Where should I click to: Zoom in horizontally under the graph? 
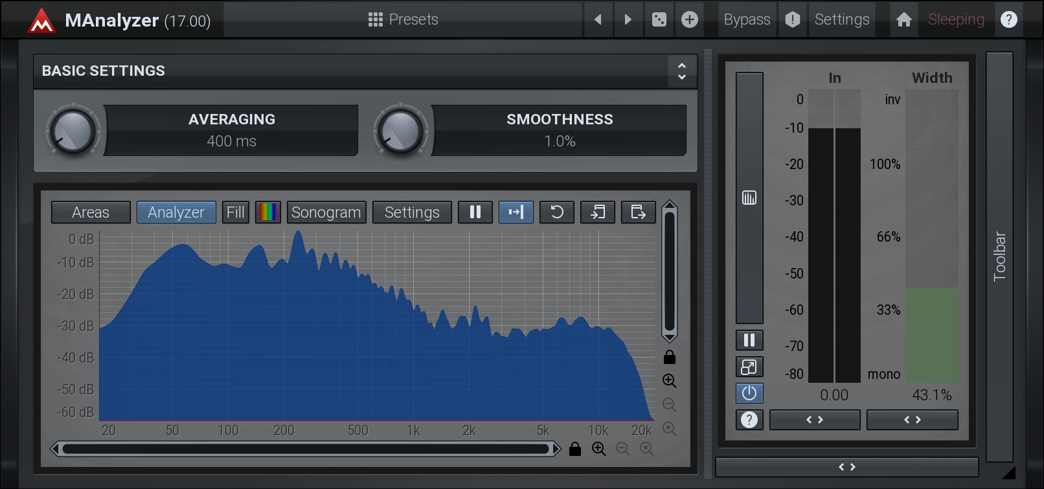pyautogui.click(x=599, y=449)
